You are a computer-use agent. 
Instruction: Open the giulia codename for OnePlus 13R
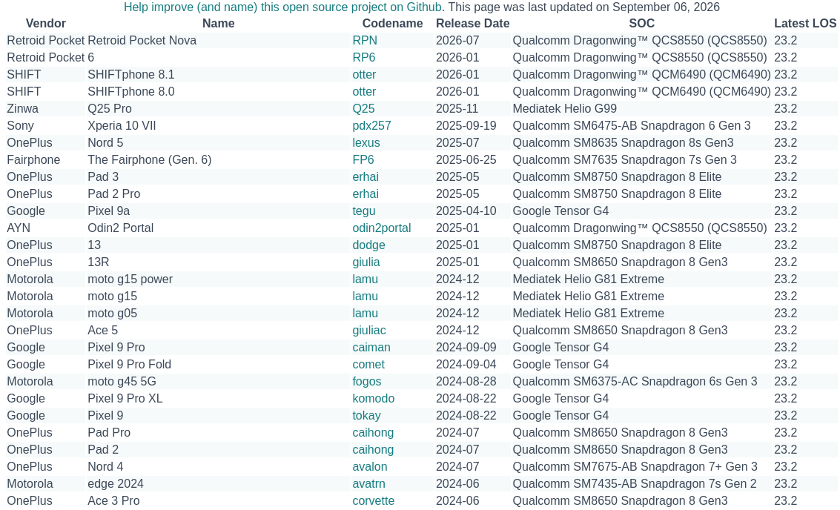pyautogui.click(x=366, y=262)
